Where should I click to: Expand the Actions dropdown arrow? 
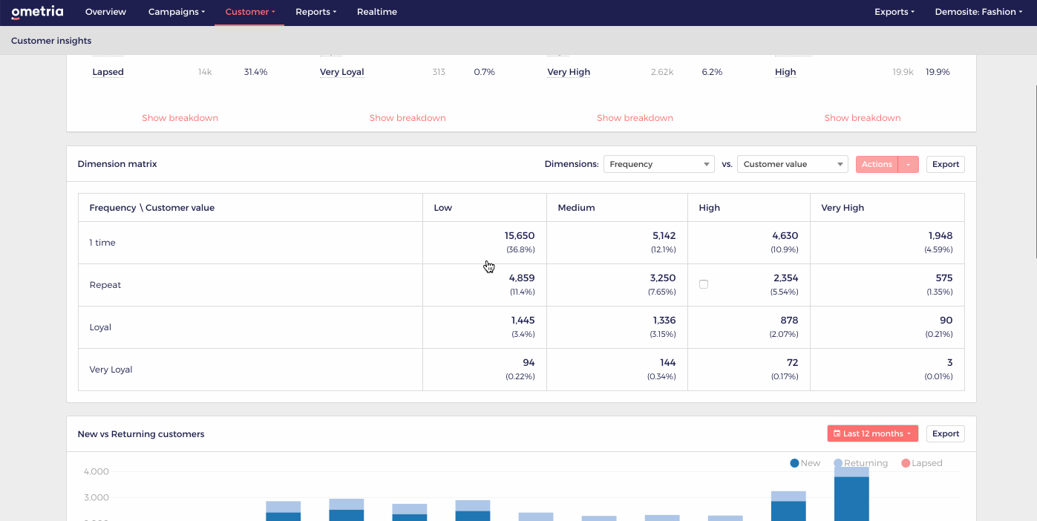[x=909, y=164]
